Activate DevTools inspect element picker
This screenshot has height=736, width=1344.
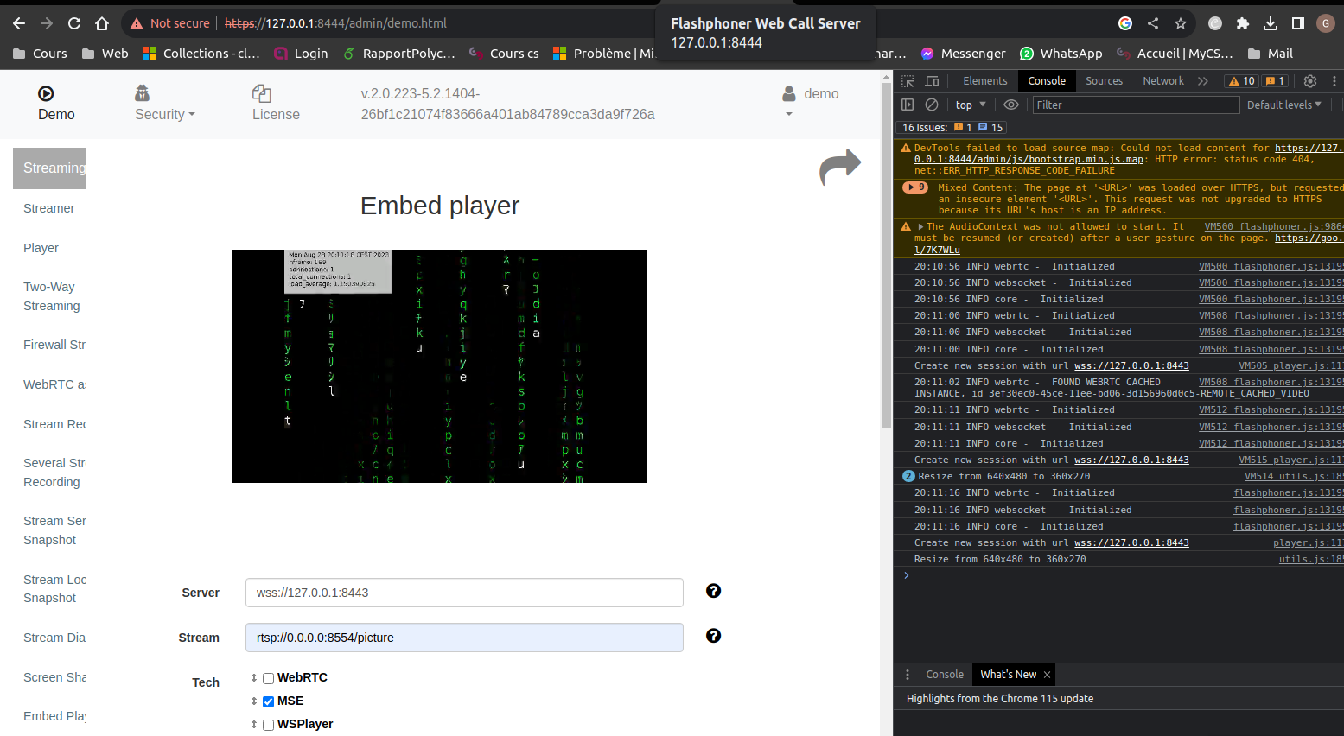click(x=908, y=81)
